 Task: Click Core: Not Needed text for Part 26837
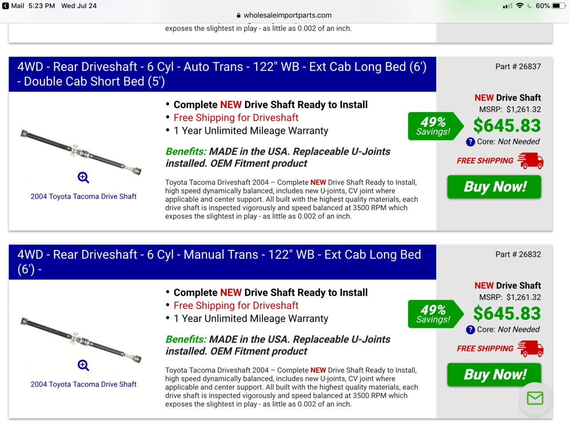[x=508, y=142]
